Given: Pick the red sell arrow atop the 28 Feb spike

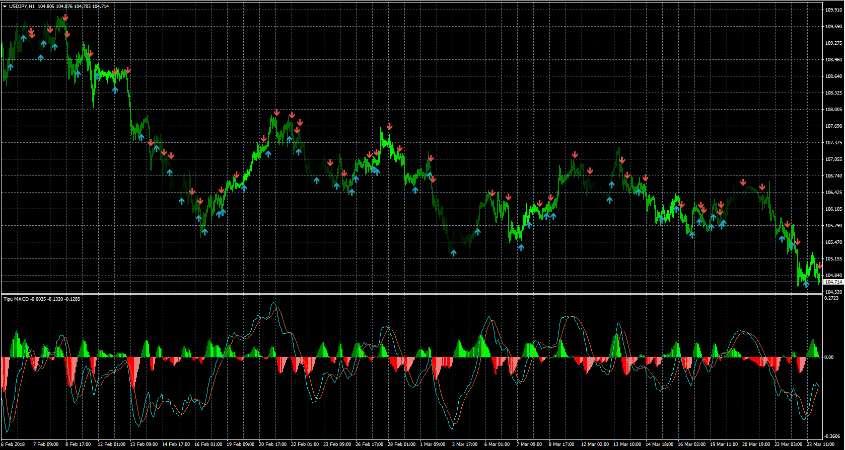Looking at the screenshot, I should [x=389, y=127].
